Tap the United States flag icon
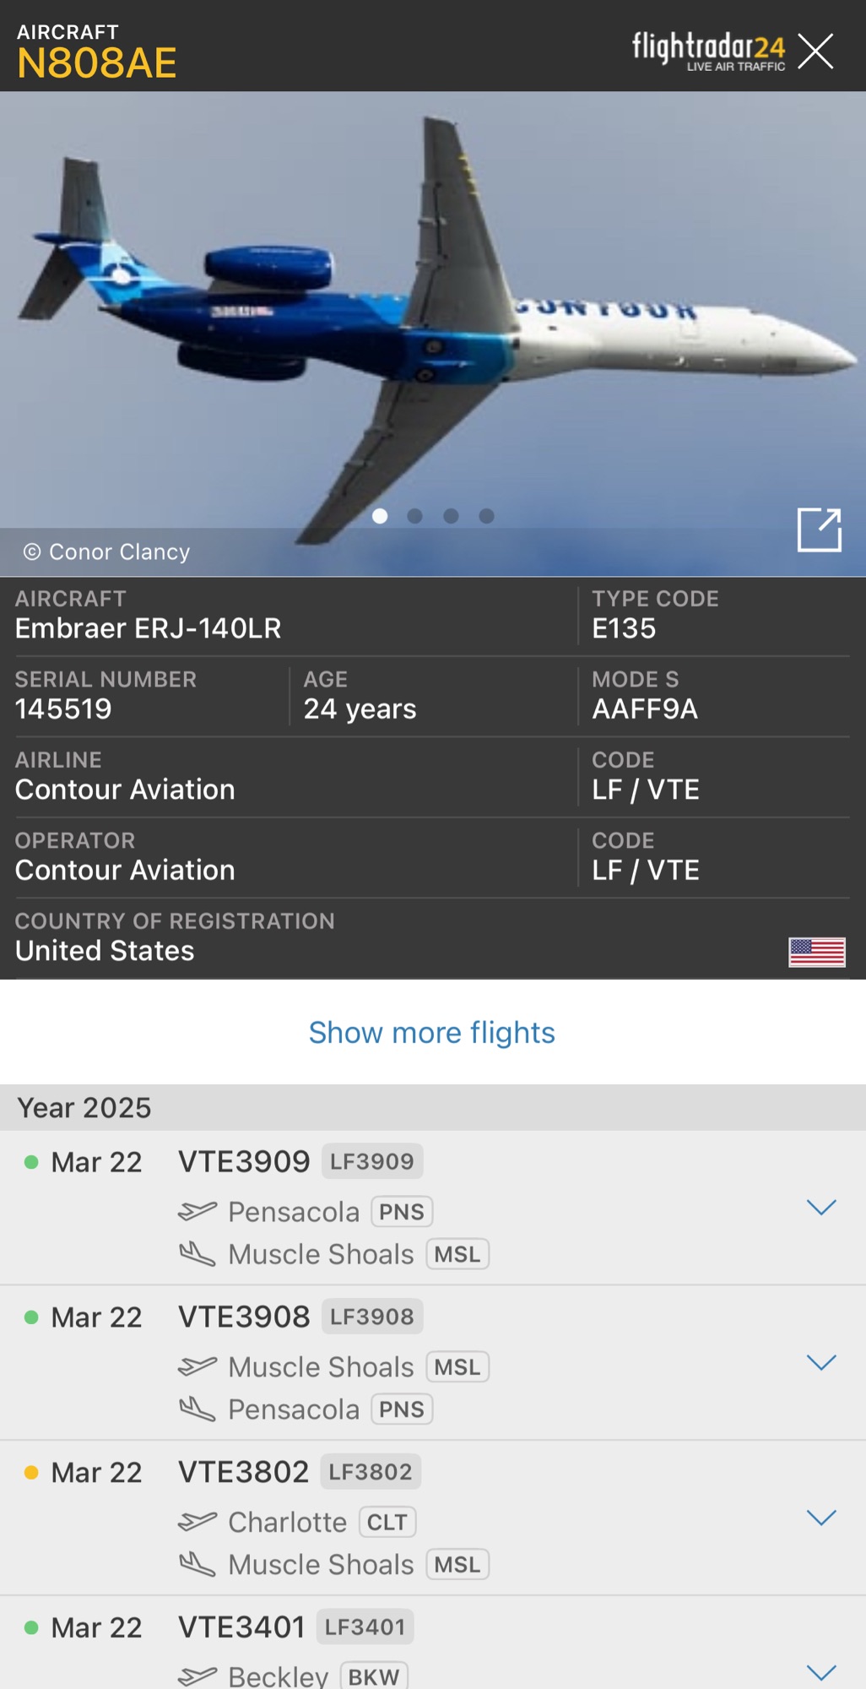The width and height of the screenshot is (866, 1689). click(816, 952)
